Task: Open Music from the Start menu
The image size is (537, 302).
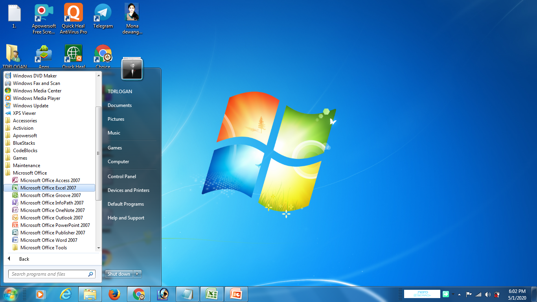Action: pos(114,133)
